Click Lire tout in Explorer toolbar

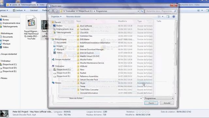coord(34,10)
